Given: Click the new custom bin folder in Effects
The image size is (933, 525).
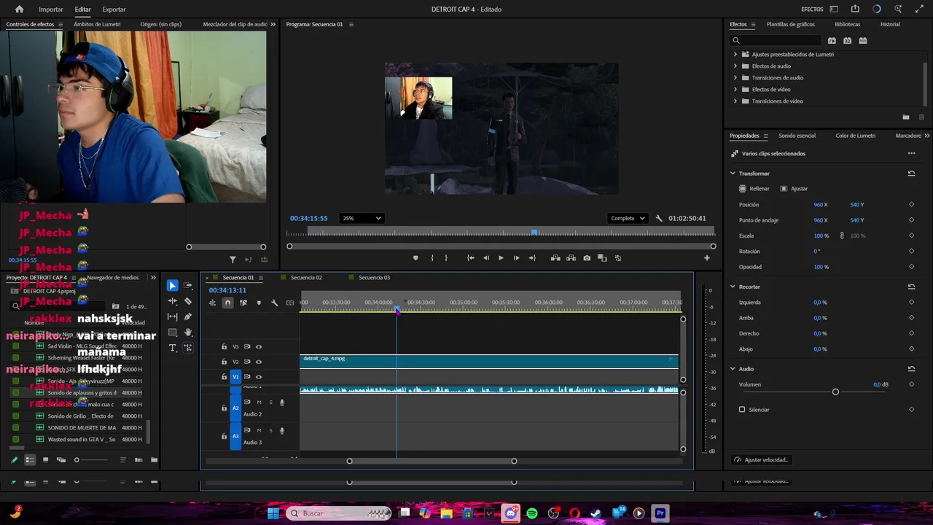Looking at the screenshot, I should coord(906,117).
